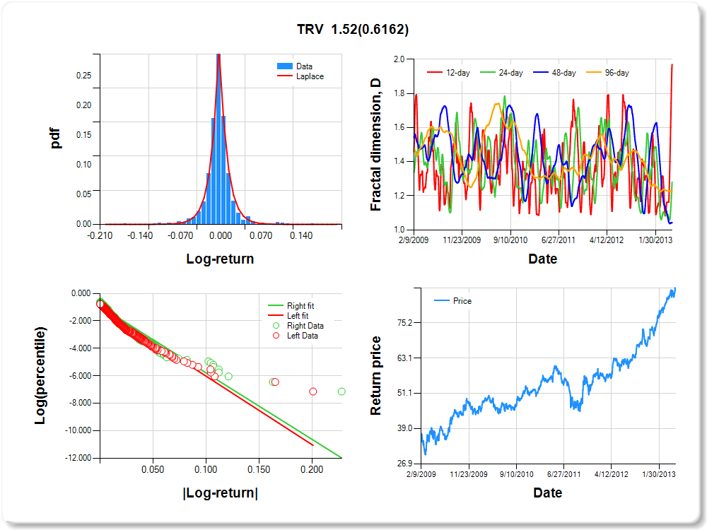Image resolution: width=707 pixels, height=530 pixels.
Task: Click the Date title under price chart
Action: (547, 493)
